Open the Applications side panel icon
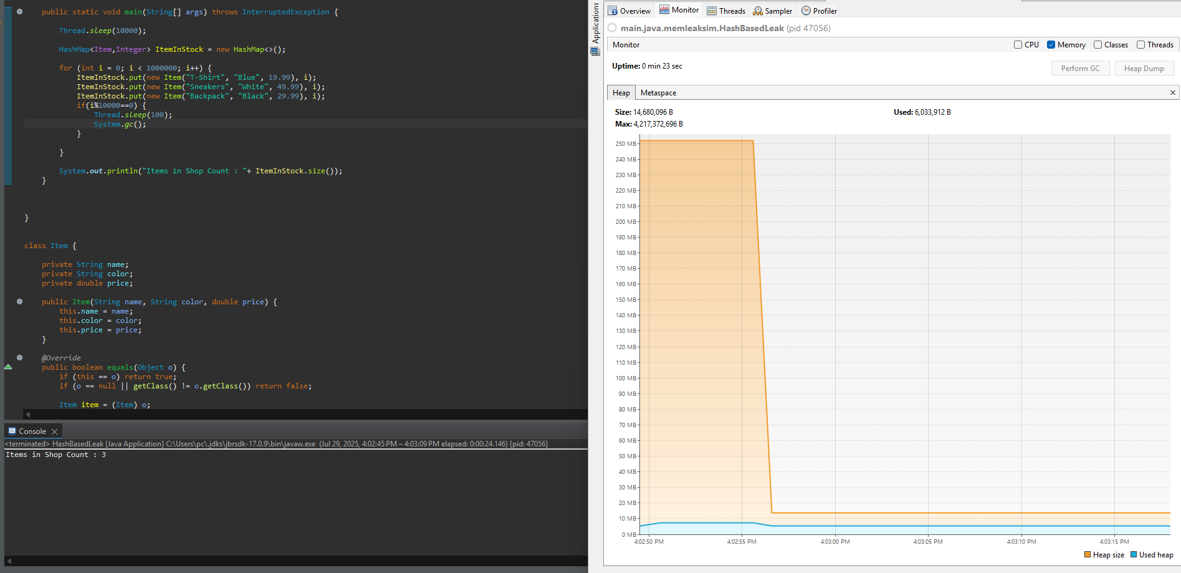 (x=595, y=51)
